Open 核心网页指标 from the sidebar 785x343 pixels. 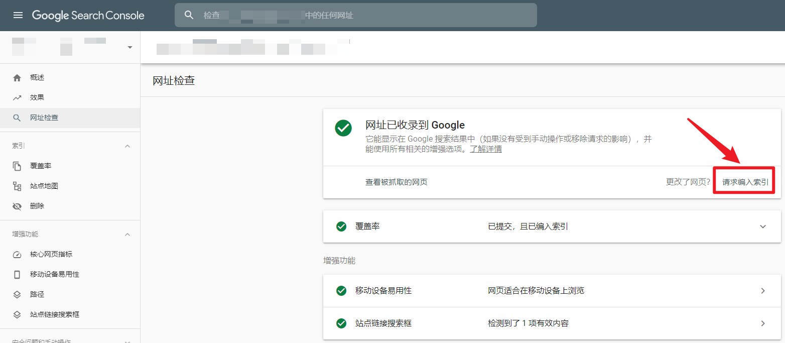70,255
